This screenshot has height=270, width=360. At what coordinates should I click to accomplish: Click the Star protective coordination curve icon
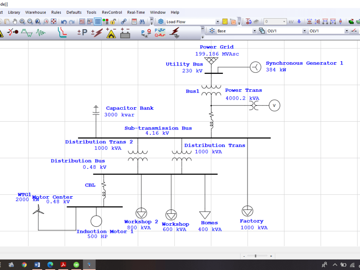point(62,32)
